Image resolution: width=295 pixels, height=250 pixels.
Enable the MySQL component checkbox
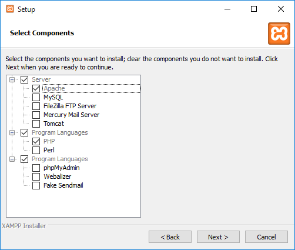[x=36, y=97]
